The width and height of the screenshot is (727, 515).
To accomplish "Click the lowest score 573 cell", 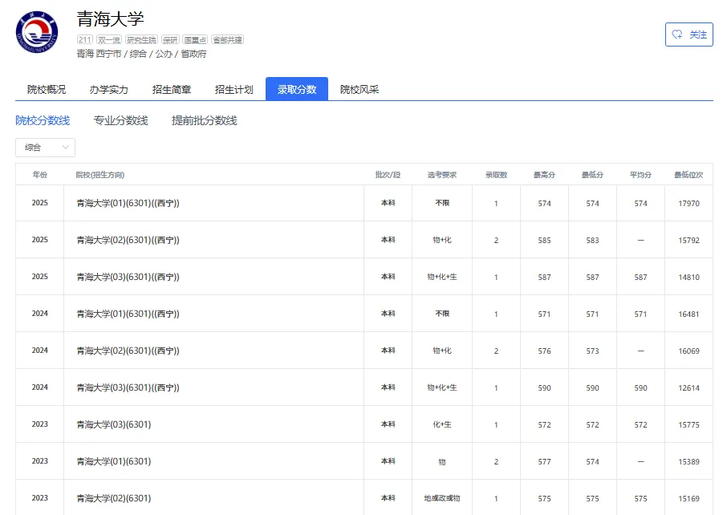I will tap(592, 351).
